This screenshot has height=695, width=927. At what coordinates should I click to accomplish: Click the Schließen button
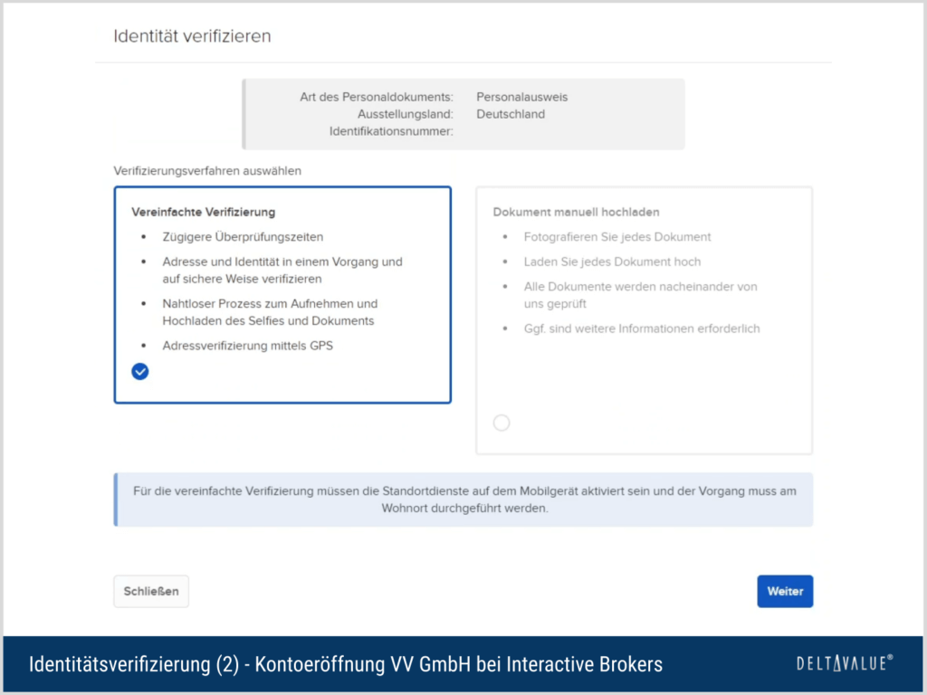151,591
